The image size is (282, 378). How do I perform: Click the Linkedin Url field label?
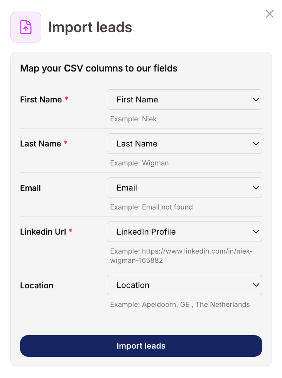tap(43, 232)
